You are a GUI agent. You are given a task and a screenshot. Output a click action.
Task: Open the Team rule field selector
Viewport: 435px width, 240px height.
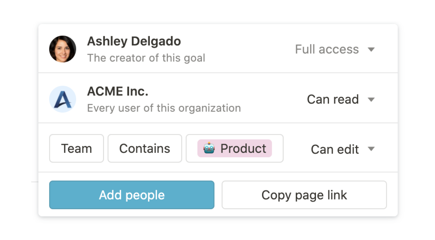[x=76, y=149]
